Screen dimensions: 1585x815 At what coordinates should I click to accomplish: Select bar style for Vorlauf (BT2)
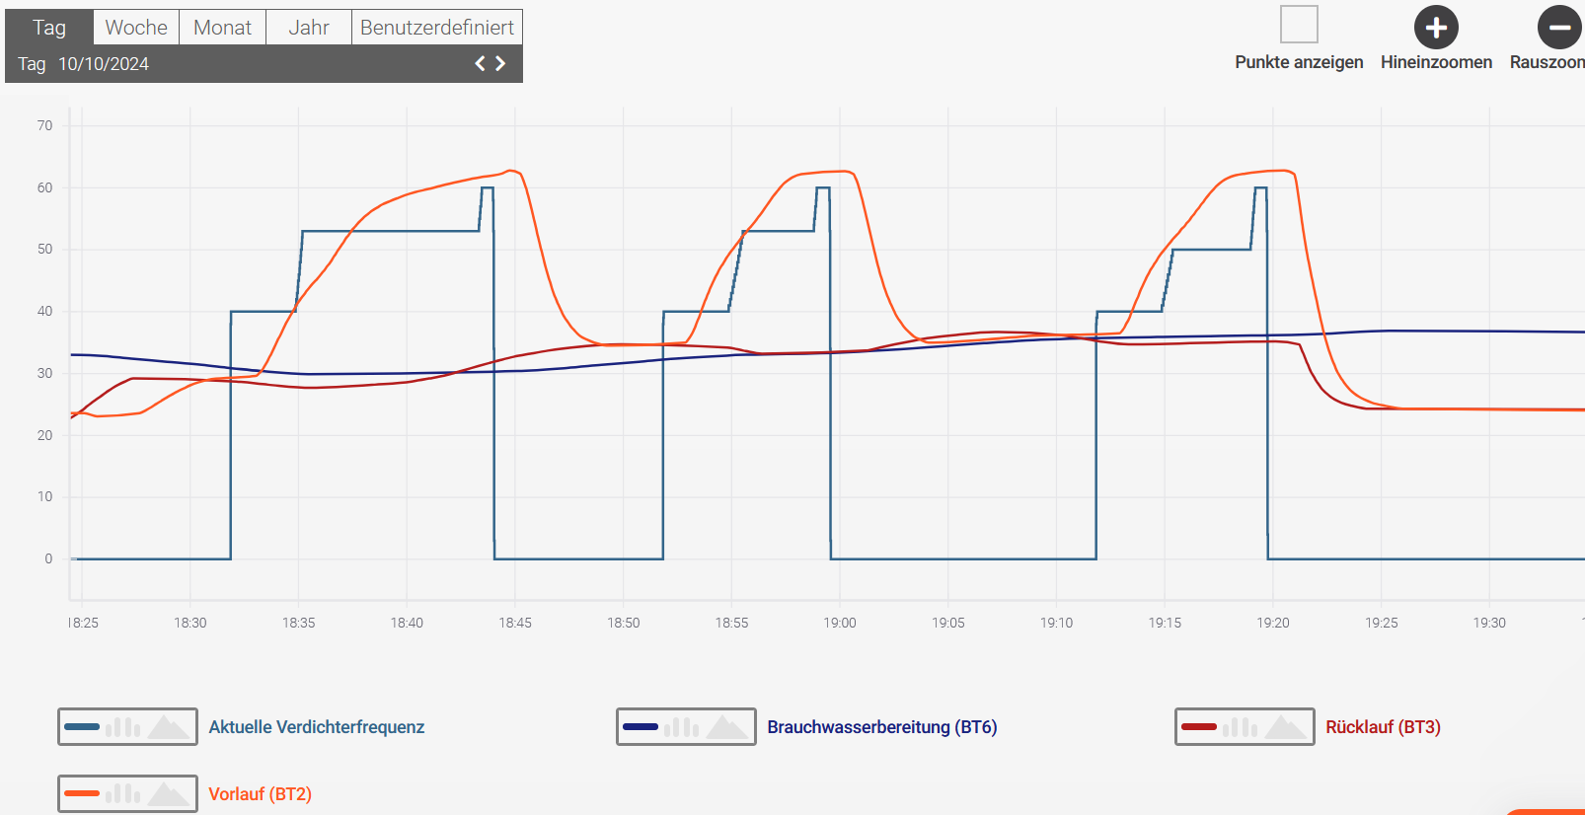pos(123,793)
